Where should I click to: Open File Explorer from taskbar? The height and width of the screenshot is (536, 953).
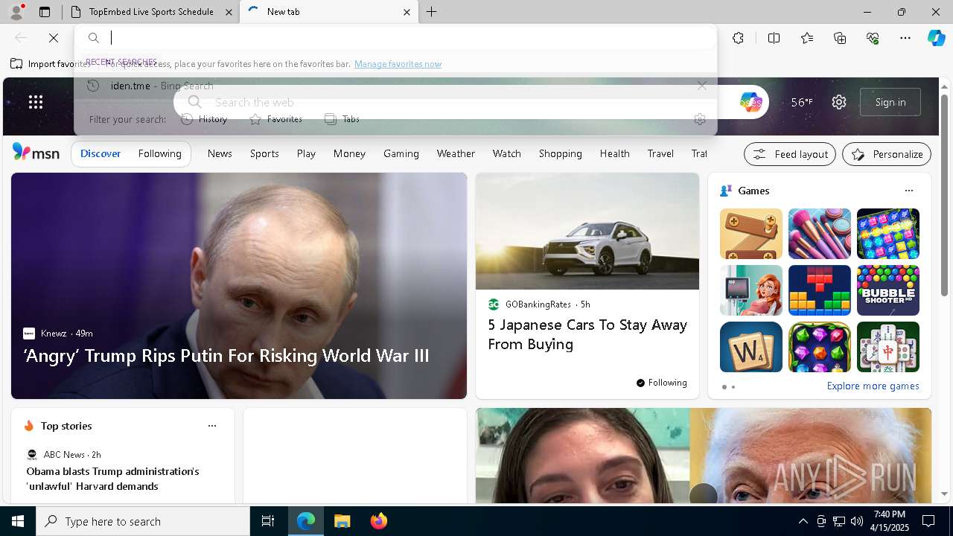point(342,521)
